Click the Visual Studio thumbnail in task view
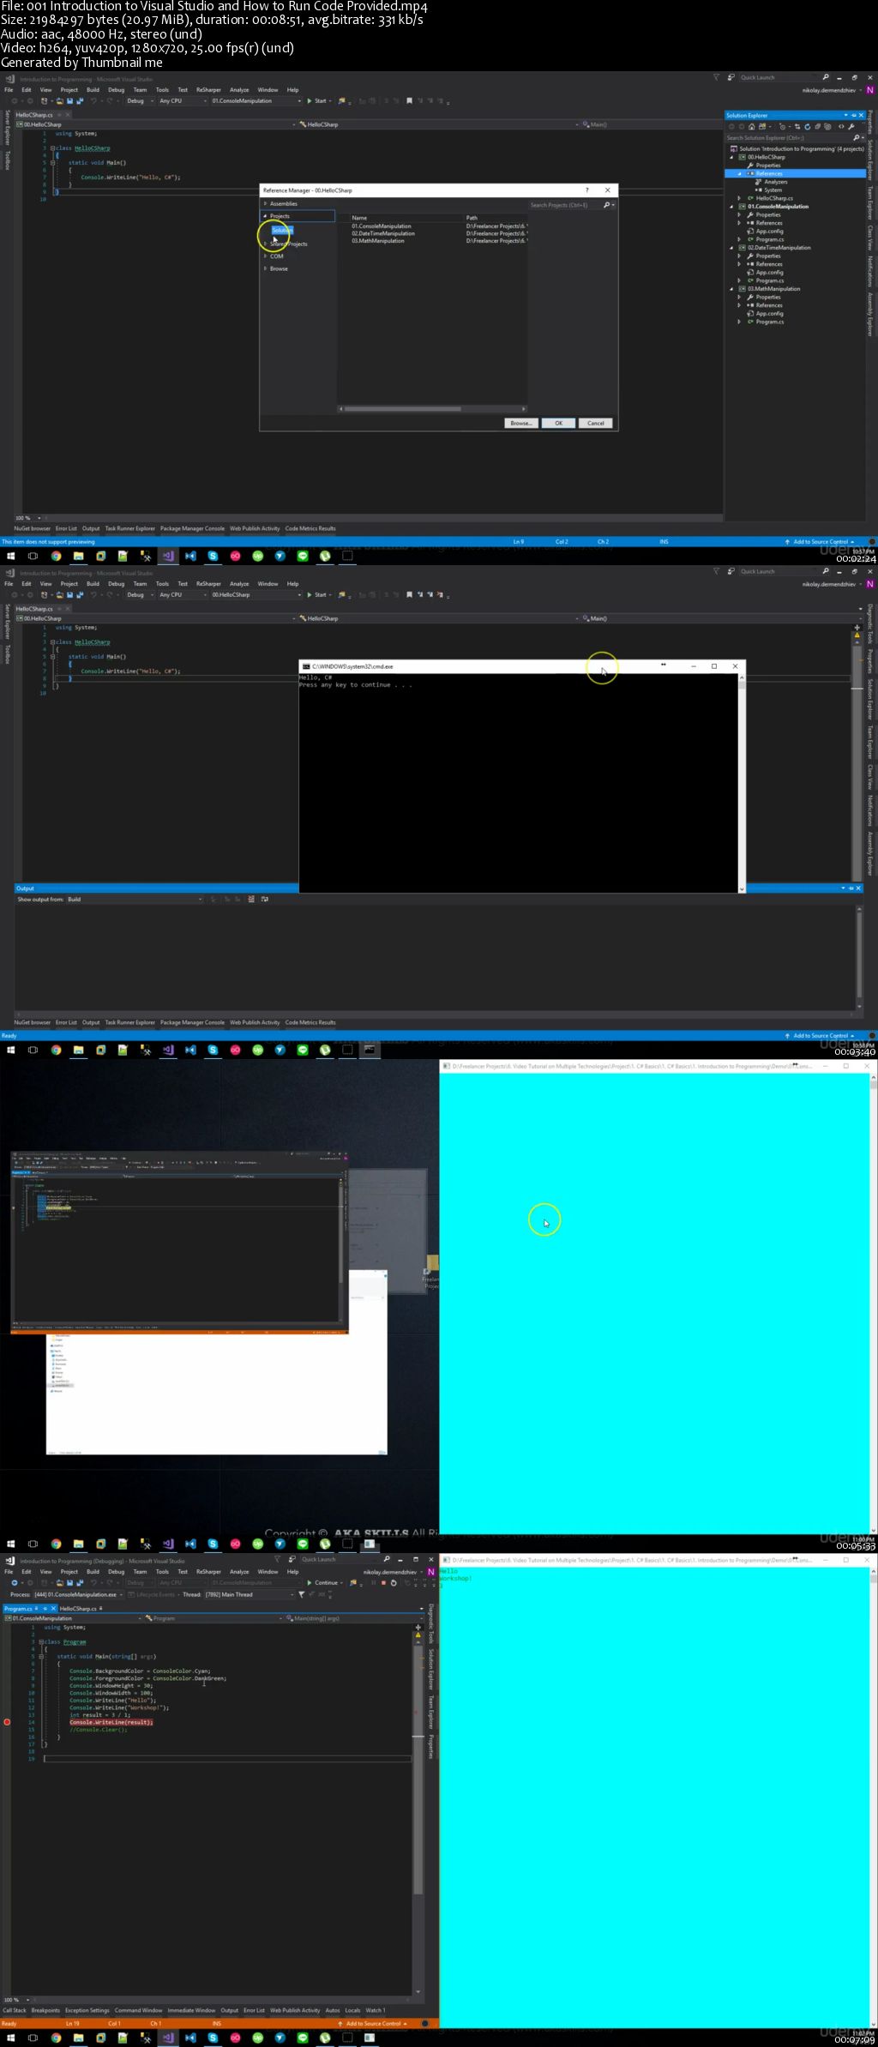 pos(179,1243)
